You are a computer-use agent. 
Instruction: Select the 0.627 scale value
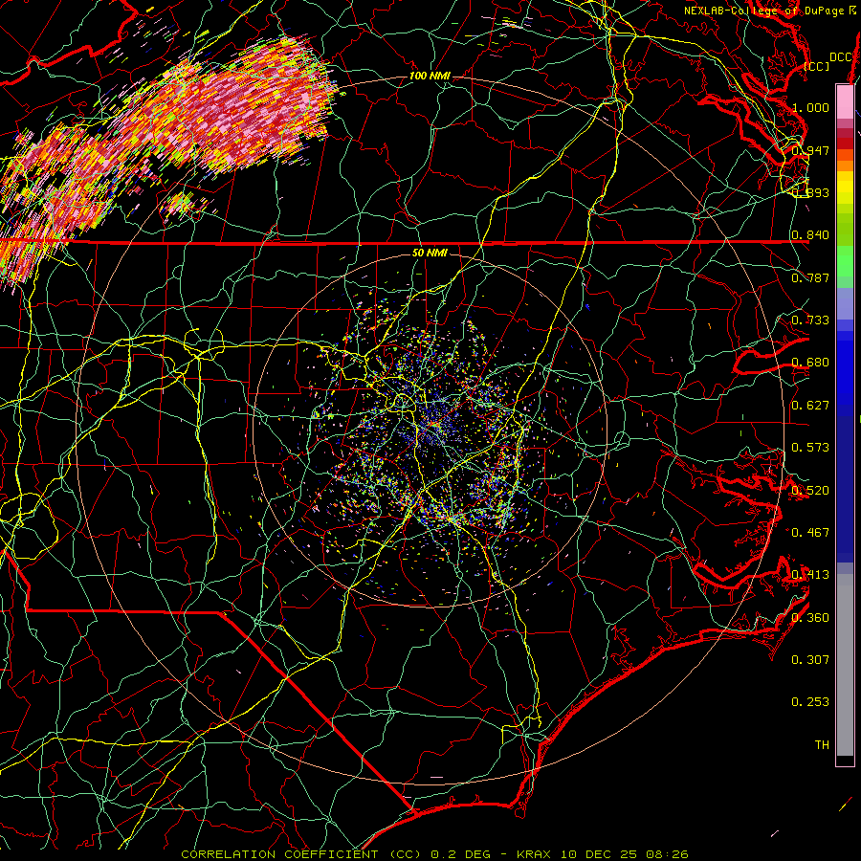(x=810, y=405)
